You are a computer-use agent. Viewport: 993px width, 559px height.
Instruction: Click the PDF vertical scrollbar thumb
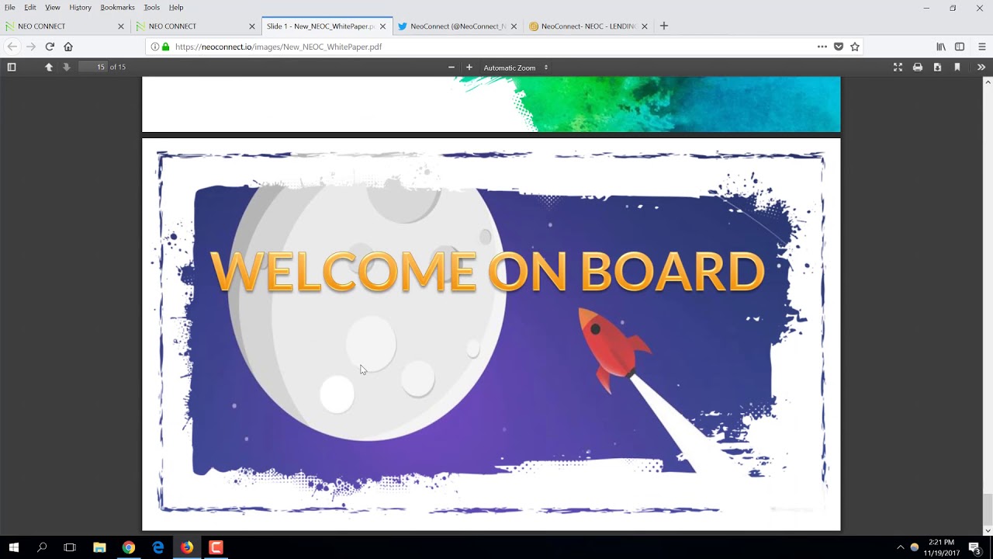988,509
